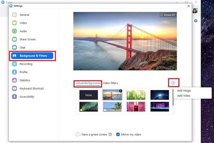Remove the Golden Gate bridge background thumbnail

tap(120, 91)
